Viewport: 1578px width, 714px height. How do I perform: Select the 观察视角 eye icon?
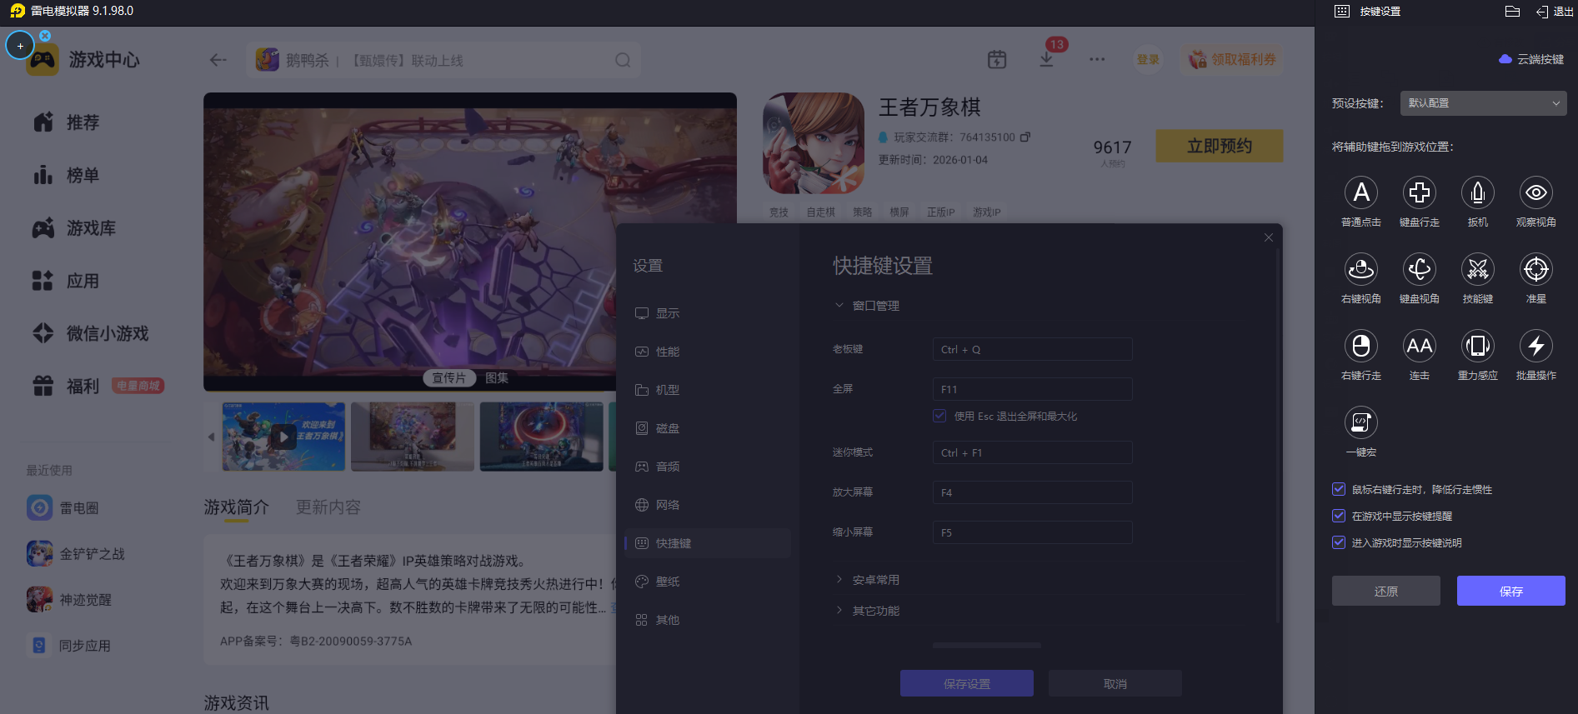point(1536,192)
